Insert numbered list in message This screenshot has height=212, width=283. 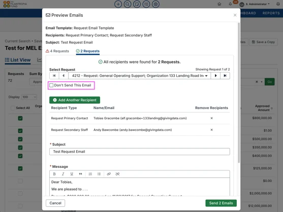[x=90, y=174]
